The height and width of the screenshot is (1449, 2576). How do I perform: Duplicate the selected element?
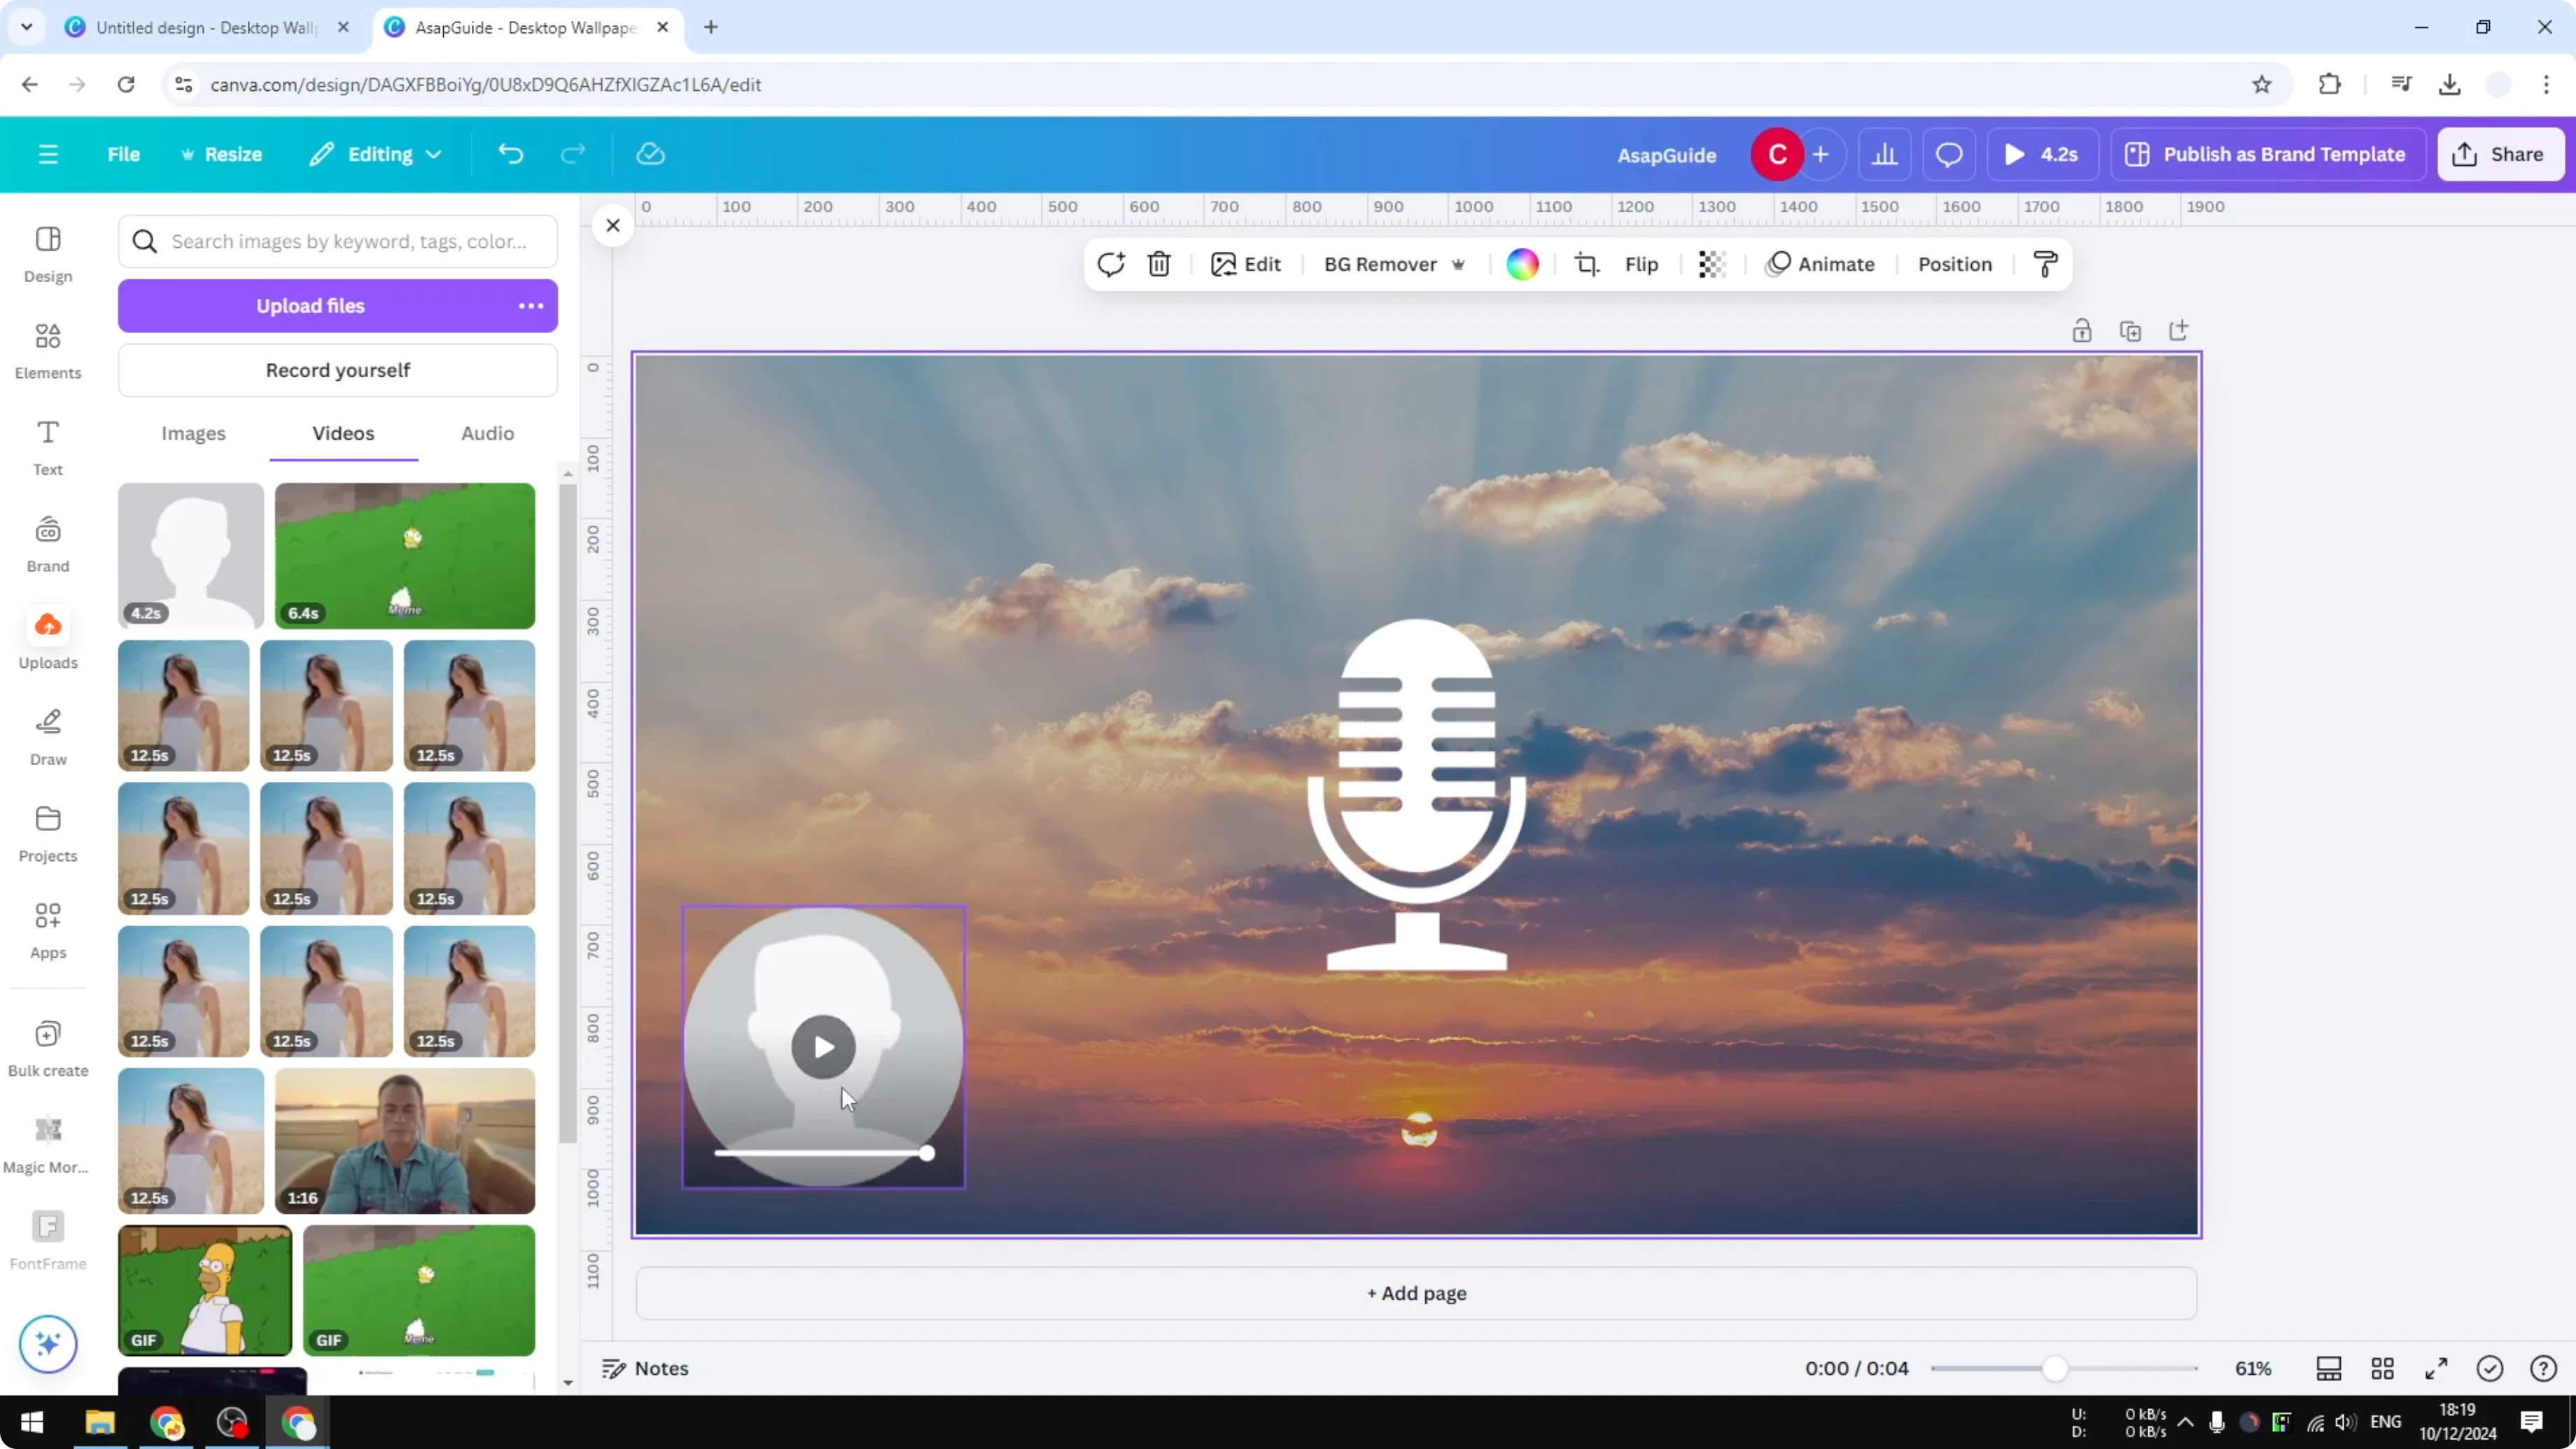point(2130,330)
